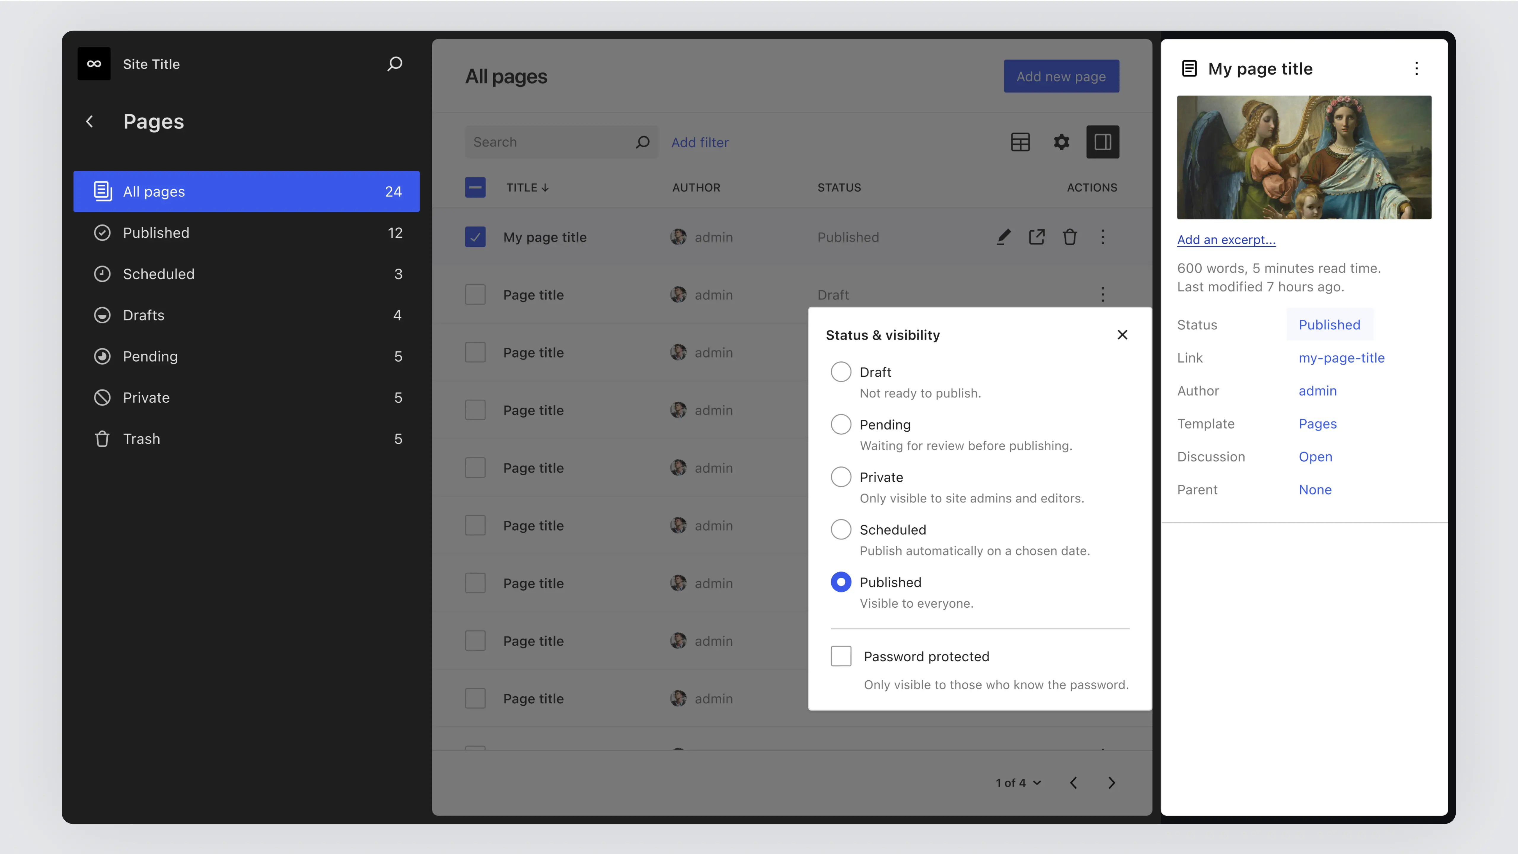Click the featured painting thumbnail
1518x854 pixels.
[1304, 157]
